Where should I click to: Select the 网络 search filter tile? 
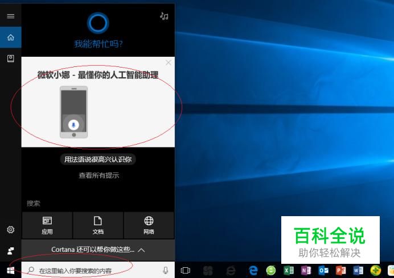(149, 225)
